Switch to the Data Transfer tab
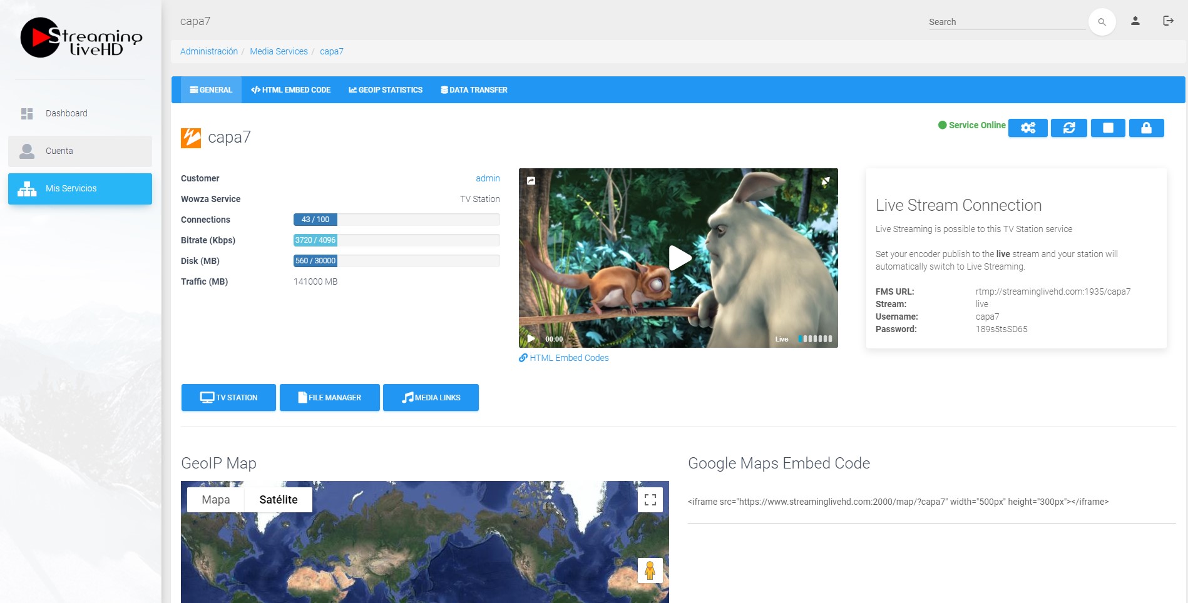The image size is (1188, 603). (474, 90)
